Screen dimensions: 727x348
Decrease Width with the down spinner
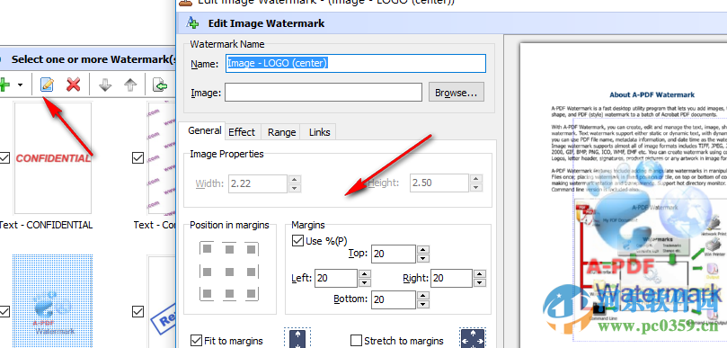(295, 188)
